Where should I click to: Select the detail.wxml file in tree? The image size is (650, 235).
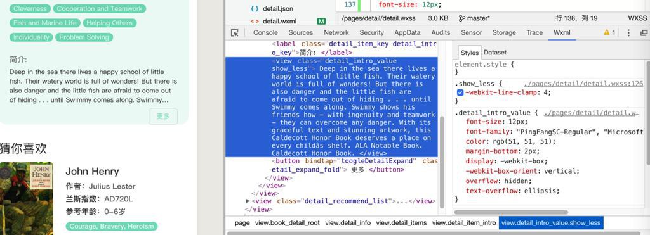click(x=279, y=21)
